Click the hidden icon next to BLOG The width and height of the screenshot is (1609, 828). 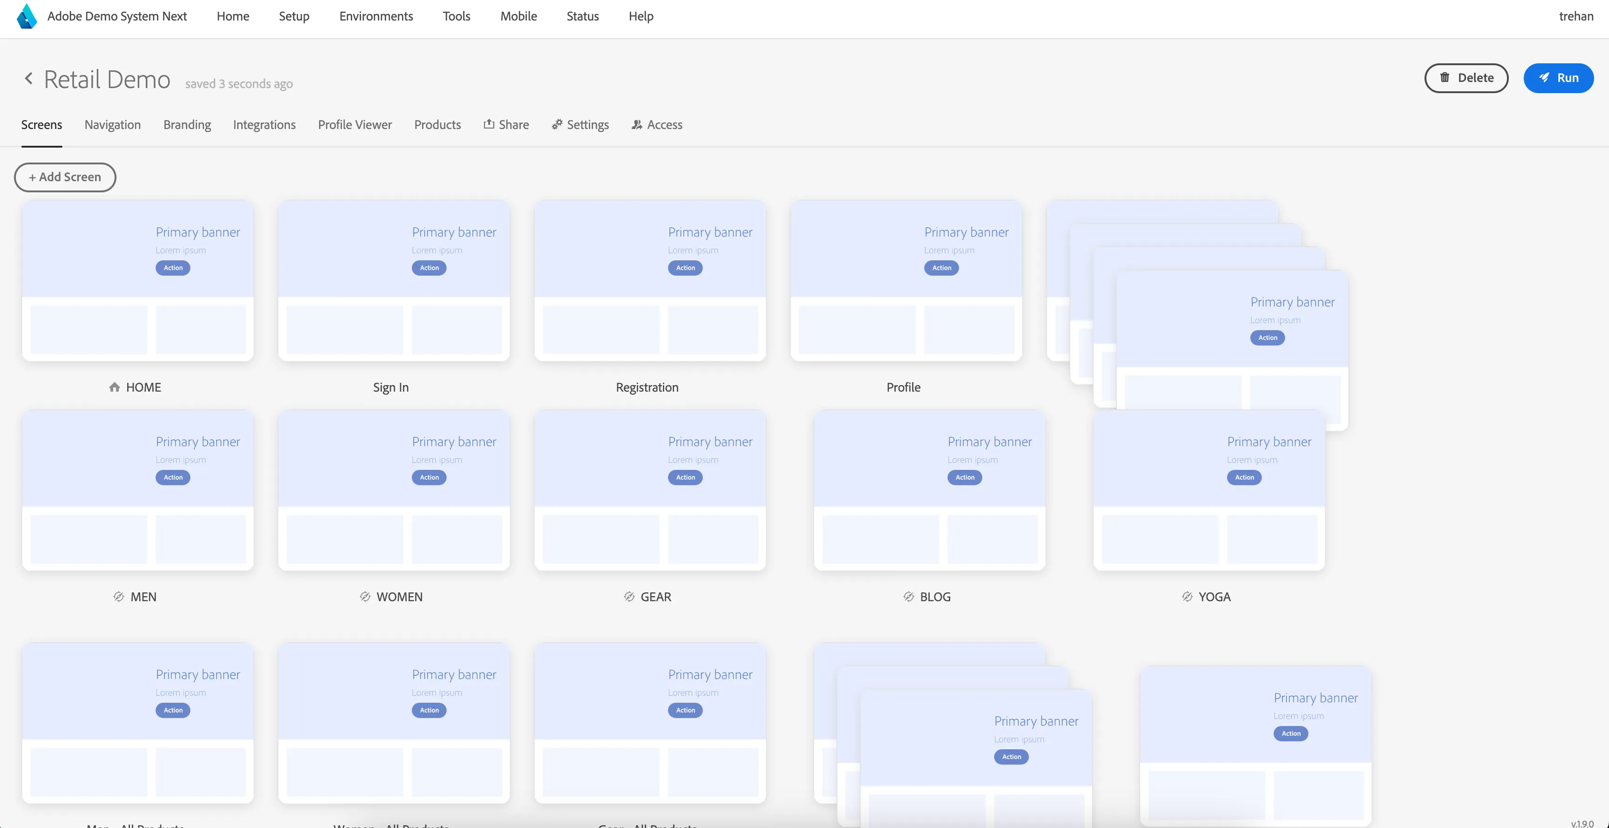click(908, 597)
